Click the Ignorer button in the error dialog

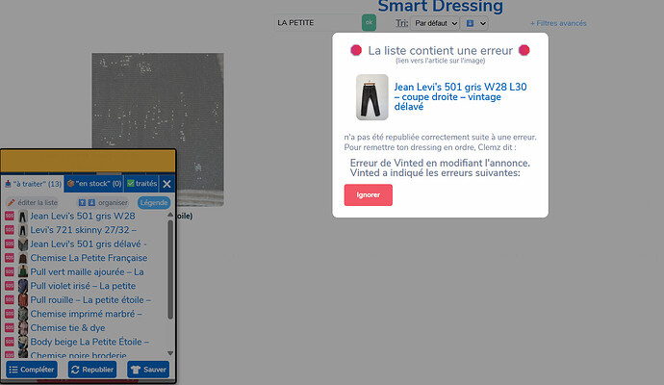tap(368, 194)
